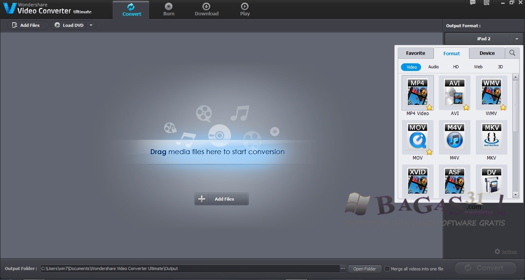The height and width of the screenshot is (280, 525).
Task: Filter formats by Audio category
Action: click(434, 67)
